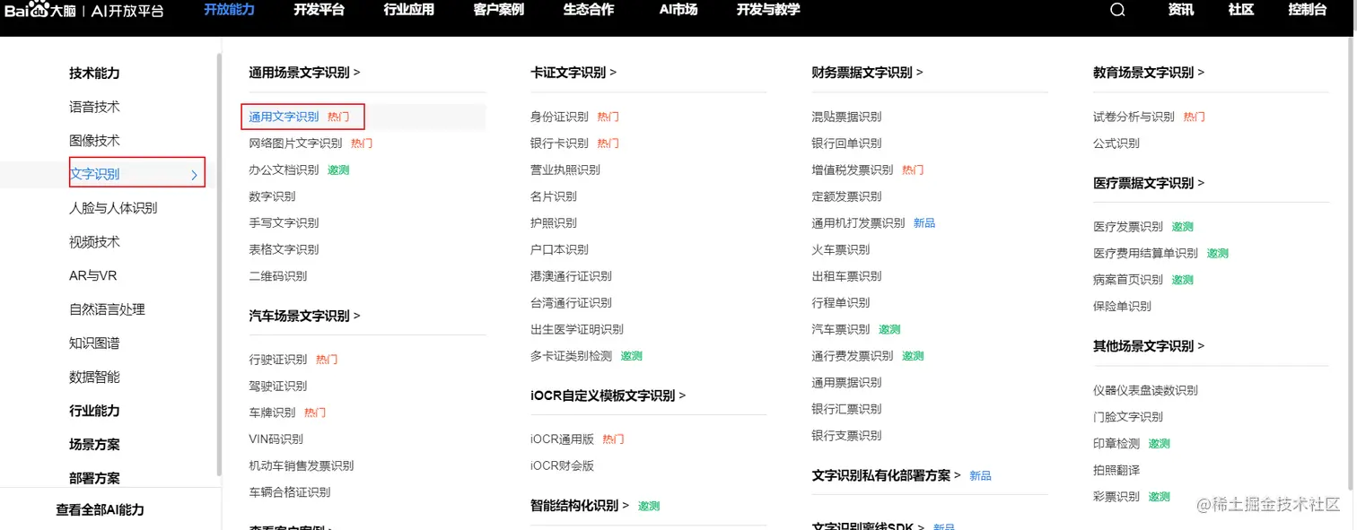This screenshot has width=1357, height=530.
Task: Open 手写文字识别 link
Action: point(284,222)
